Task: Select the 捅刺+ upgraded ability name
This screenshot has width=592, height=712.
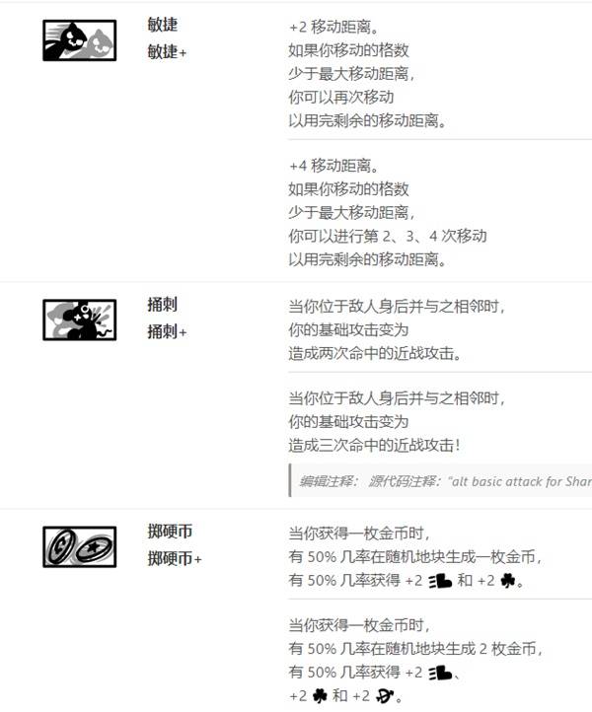Action: 167,331
